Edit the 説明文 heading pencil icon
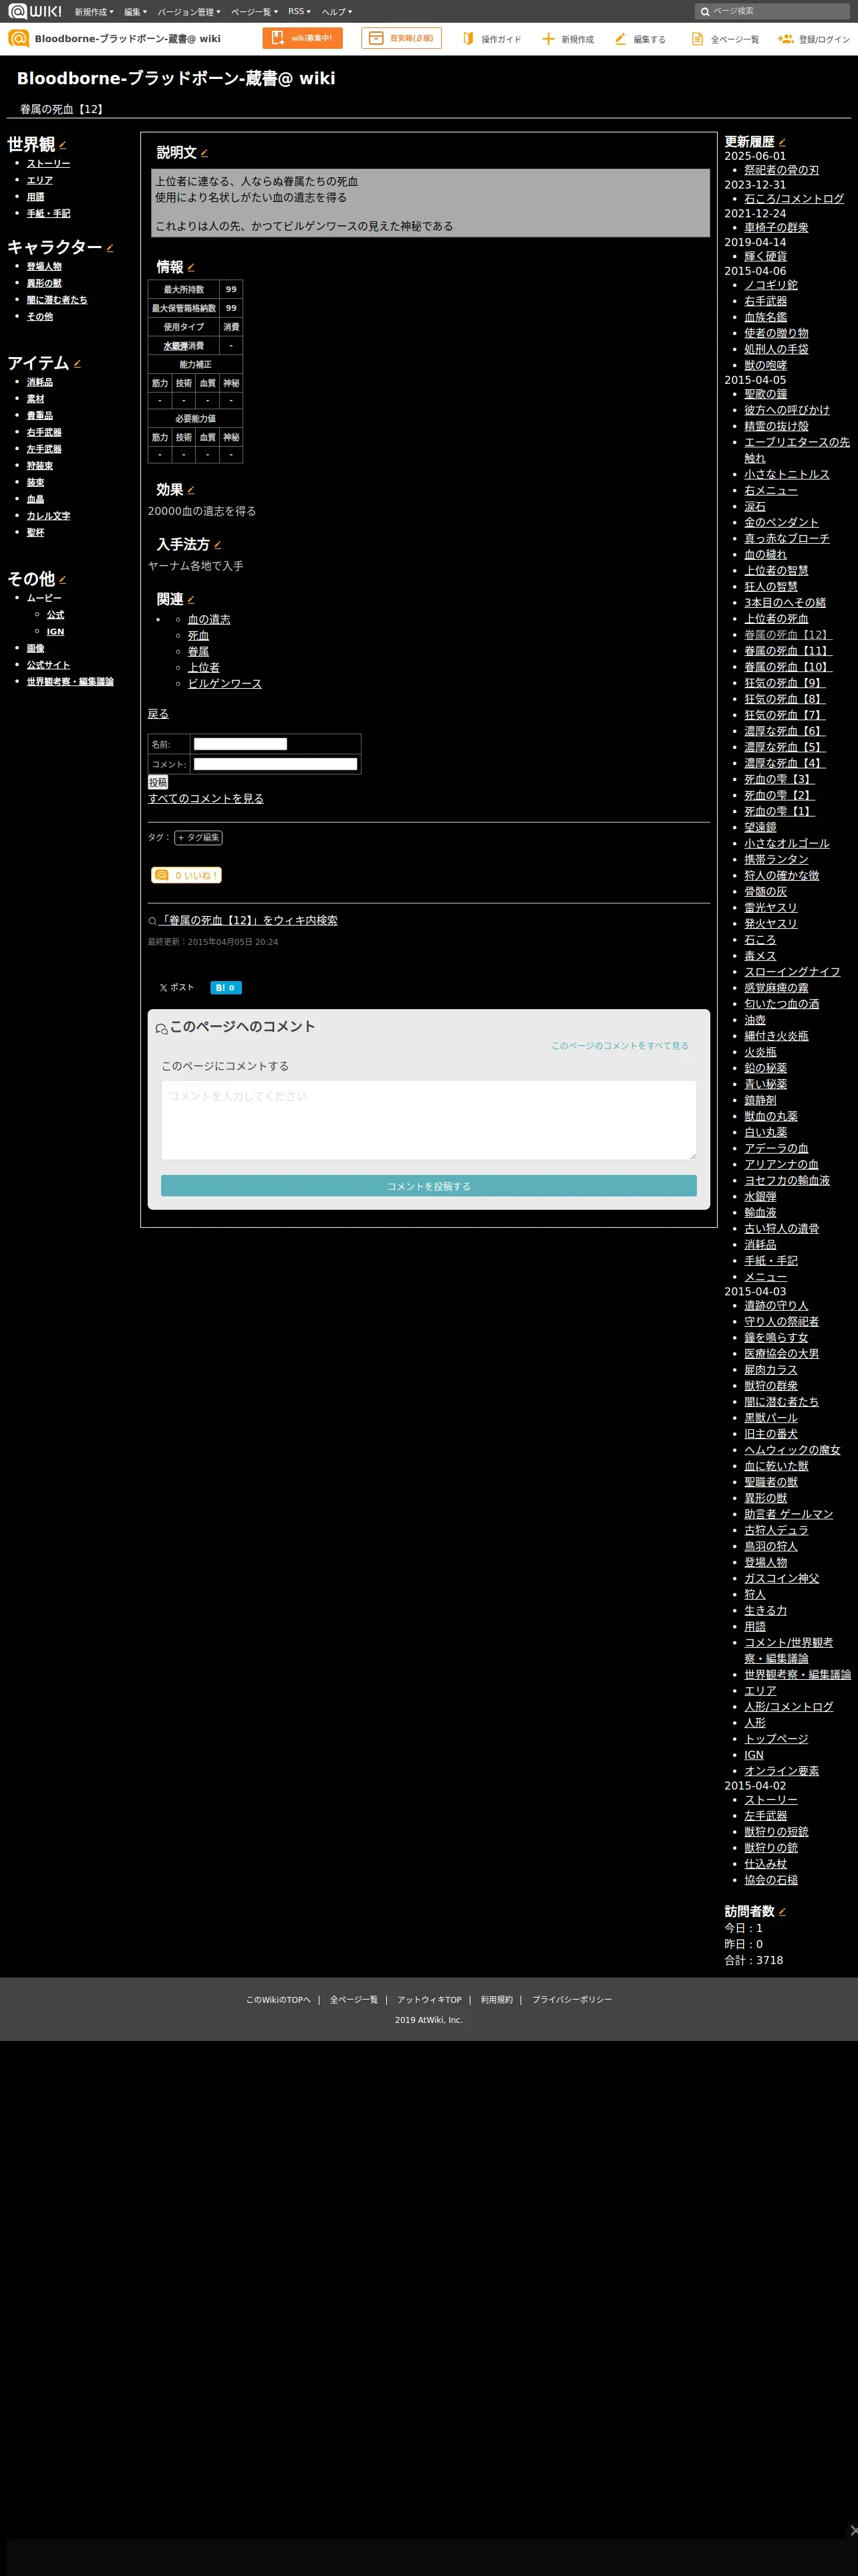 204,153
